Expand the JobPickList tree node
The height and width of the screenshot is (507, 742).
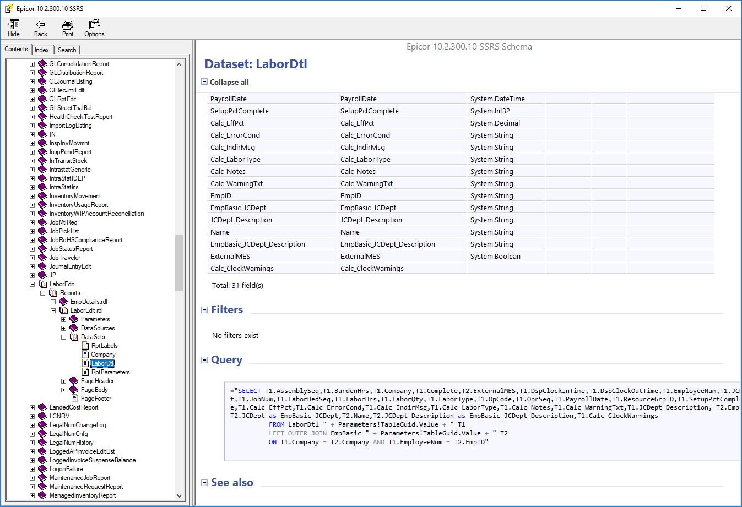coord(32,231)
